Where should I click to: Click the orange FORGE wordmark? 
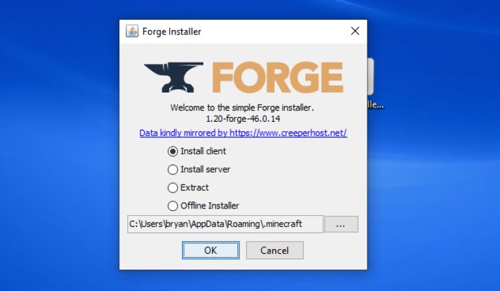tap(278, 77)
